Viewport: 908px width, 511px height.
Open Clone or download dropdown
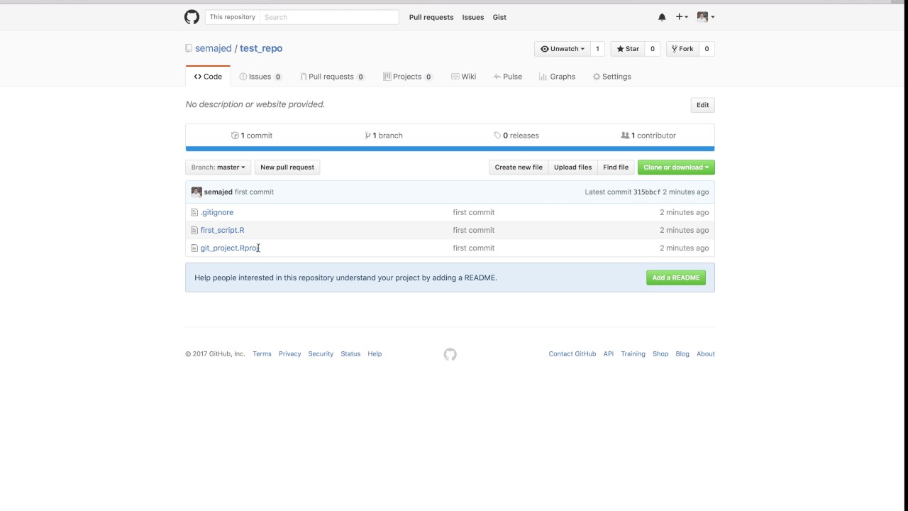(x=676, y=167)
